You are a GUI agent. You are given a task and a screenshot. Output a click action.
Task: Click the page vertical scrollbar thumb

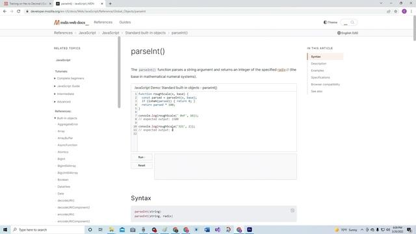[415, 28]
